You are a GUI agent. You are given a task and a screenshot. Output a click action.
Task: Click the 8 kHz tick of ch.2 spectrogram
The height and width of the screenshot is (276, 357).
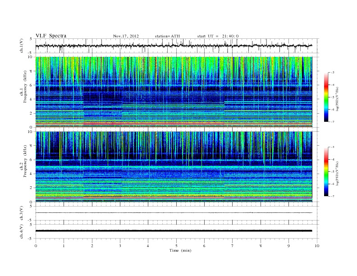(x=31, y=146)
